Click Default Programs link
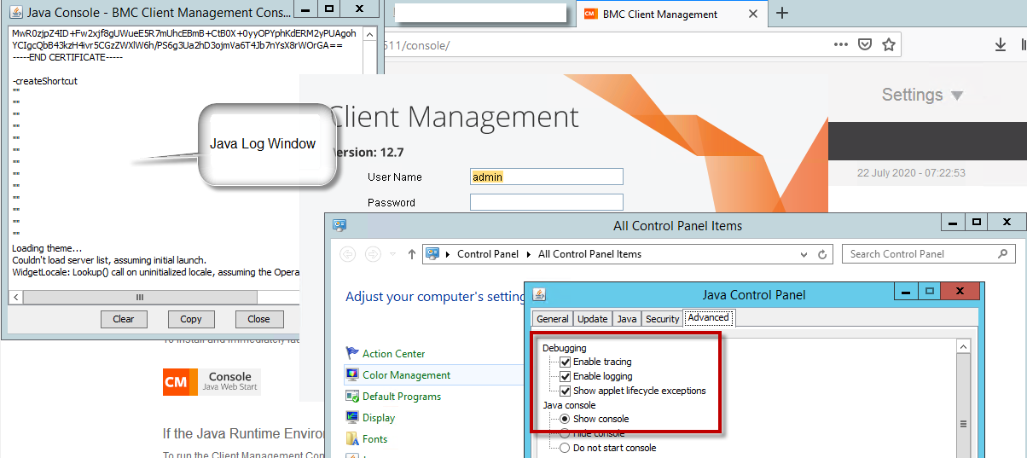This screenshot has height=458, width=1027. coord(402,397)
